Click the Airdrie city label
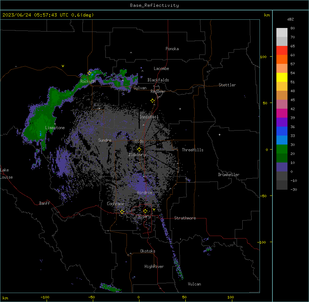 tap(145, 193)
